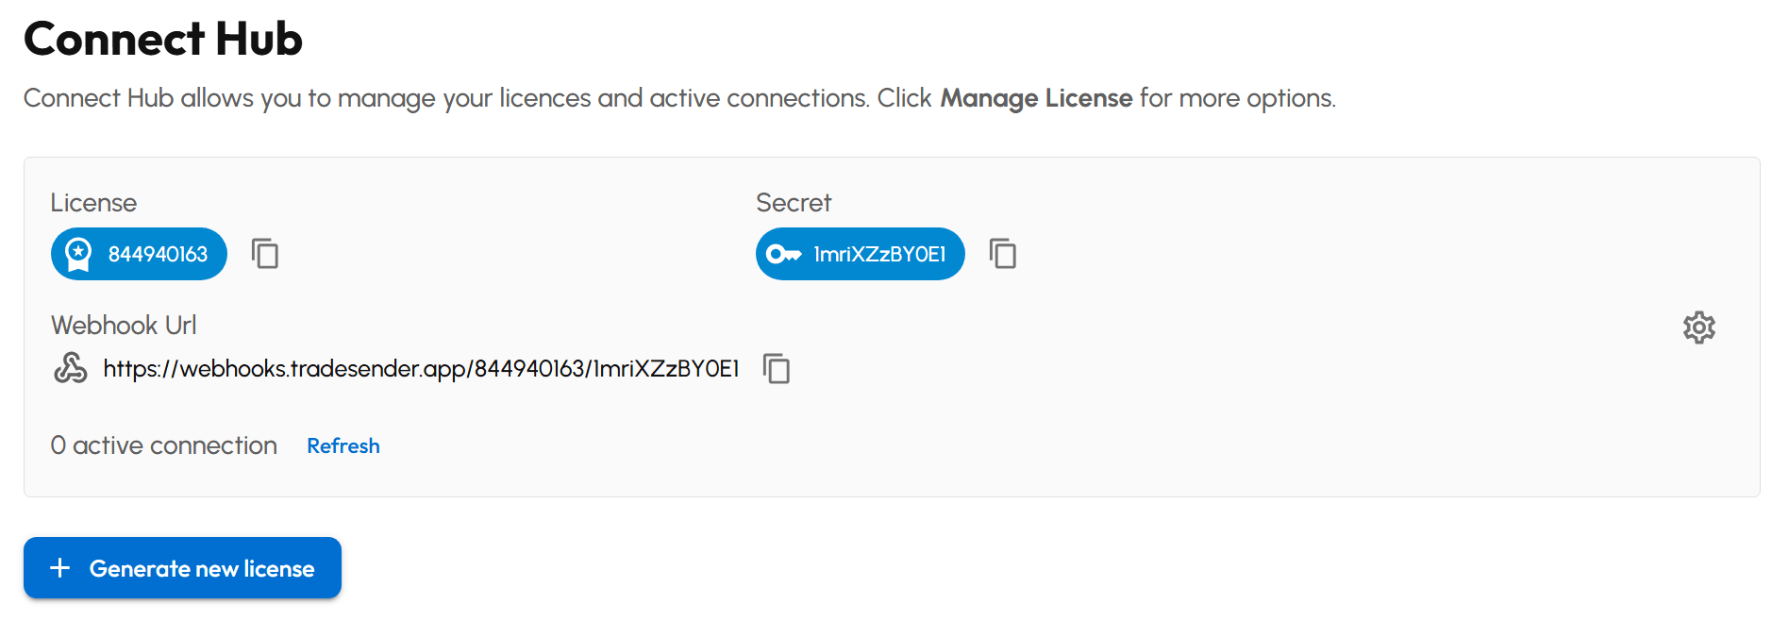The image size is (1789, 621).
Task: Select the blue license chip 844940163
Action: [x=139, y=254]
